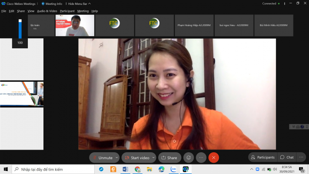Click the Share content button

tap(169, 157)
